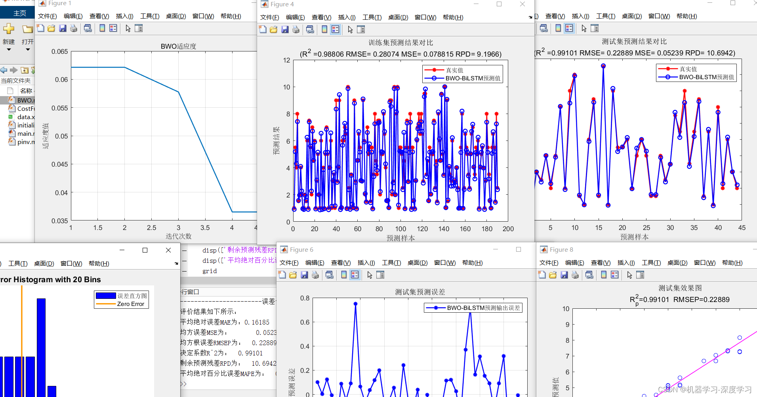757x397 pixels.
Task: Toggle Insert Colorbar in Figure 1 toolbar
Action: coord(102,28)
